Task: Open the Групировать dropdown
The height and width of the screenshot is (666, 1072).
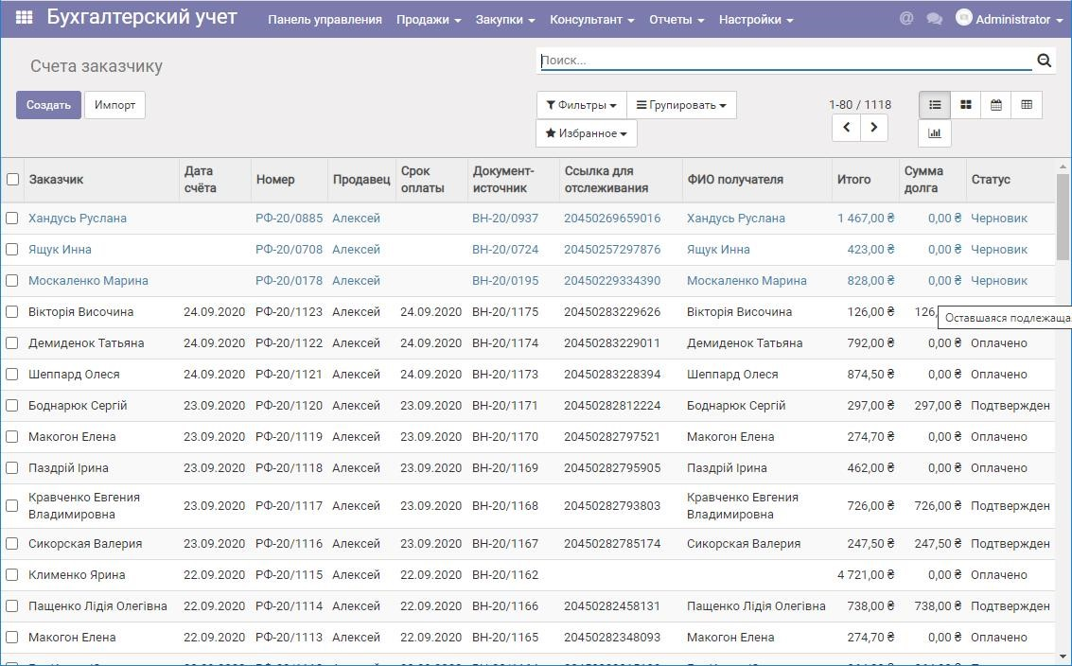Action: click(681, 105)
